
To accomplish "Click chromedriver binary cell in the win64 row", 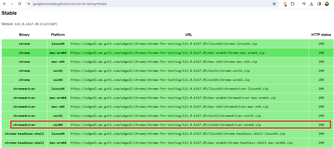I will pos(24,125).
